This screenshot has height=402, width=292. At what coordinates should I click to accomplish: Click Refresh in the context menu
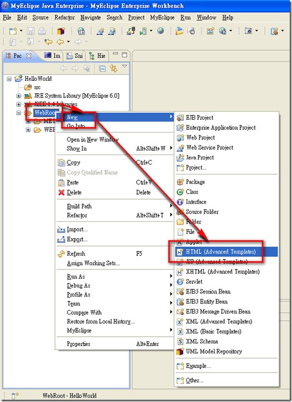[x=115, y=254]
